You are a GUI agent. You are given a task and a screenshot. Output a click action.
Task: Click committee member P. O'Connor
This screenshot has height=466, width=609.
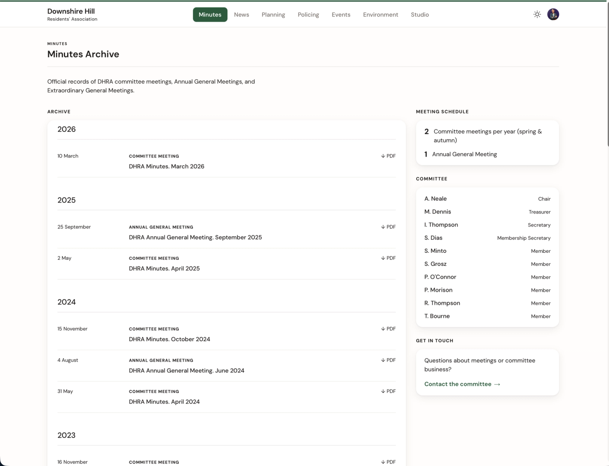click(x=440, y=277)
